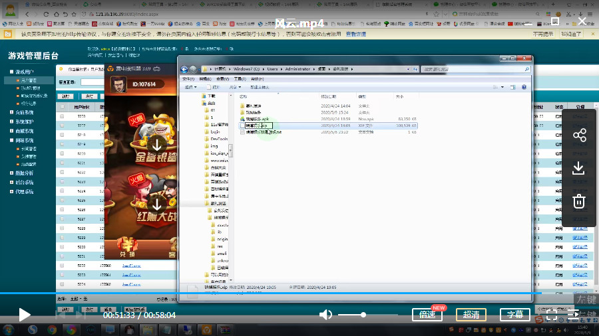599x336 pixels.
Task: Open the player's playlist icon
Action: [x=574, y=315]
